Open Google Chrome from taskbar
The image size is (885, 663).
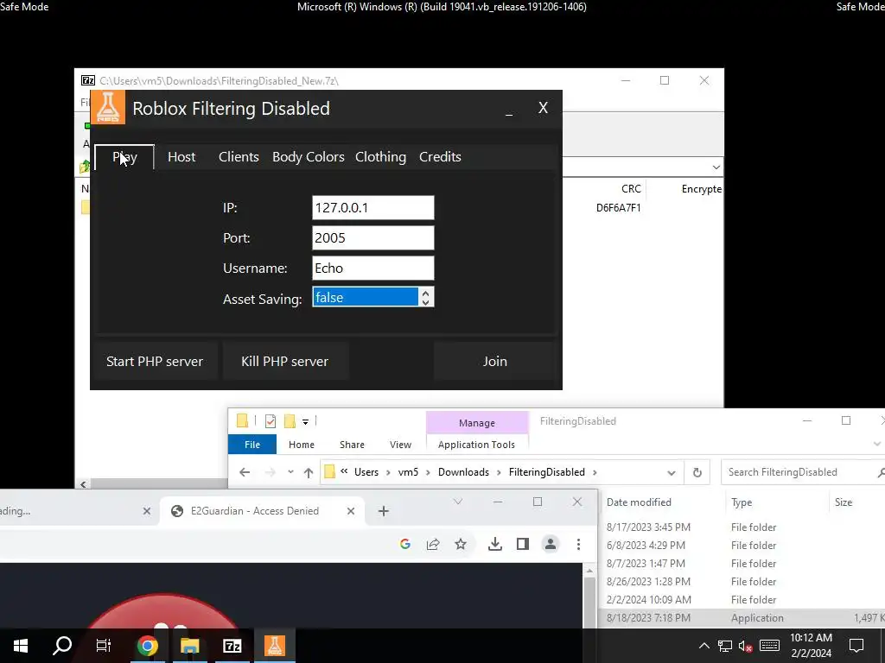(x=147, y=646)
